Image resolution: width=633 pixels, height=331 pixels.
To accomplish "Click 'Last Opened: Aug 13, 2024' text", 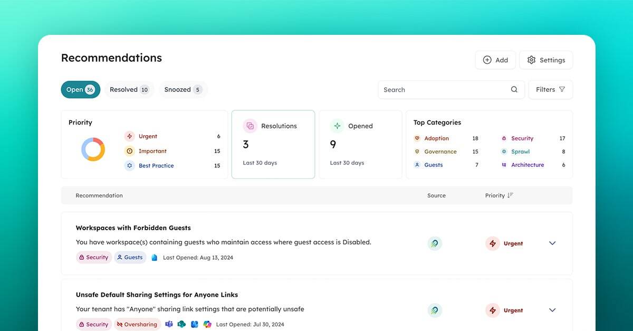I will tap(198, 258).
